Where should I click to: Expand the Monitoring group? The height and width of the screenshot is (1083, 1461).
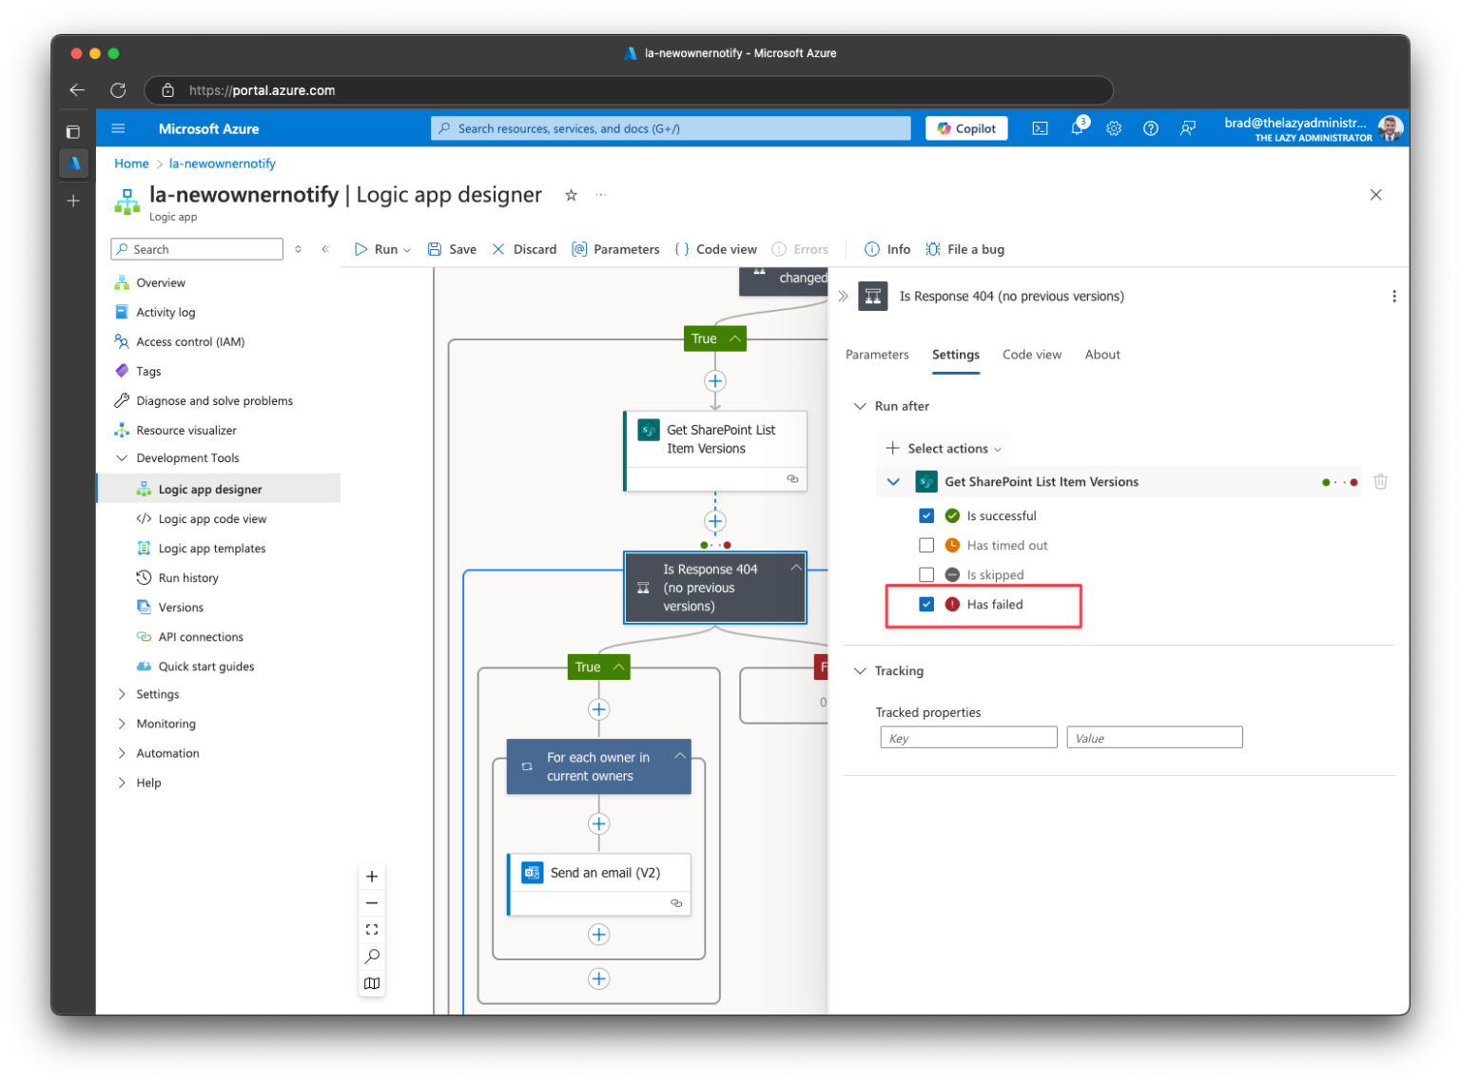(122, 724)
